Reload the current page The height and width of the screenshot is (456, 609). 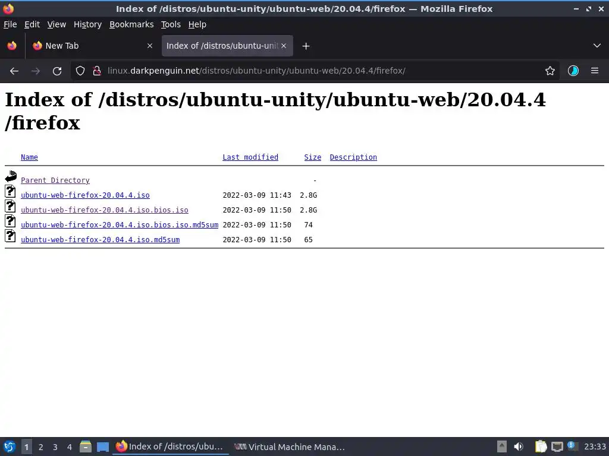[x=57, y=71]
